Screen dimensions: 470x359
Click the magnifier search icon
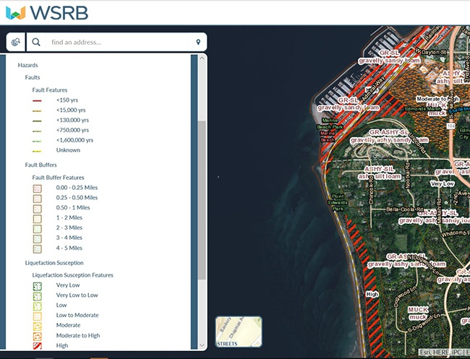click(x=36, y=42)
